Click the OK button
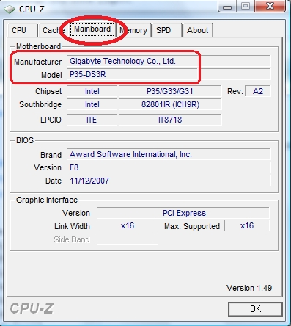 [x=255, y=309]
